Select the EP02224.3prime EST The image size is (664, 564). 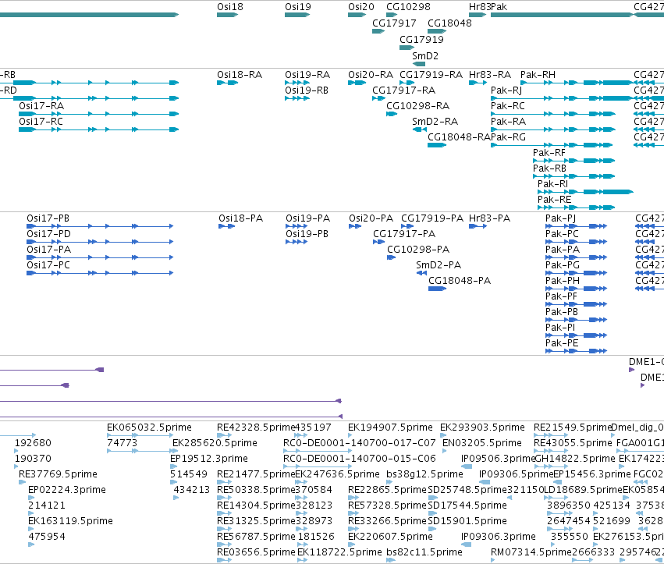(30, 498)
